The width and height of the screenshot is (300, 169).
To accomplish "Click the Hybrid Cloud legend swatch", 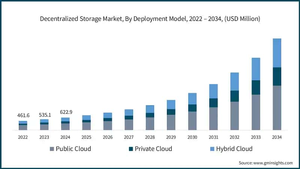I will point(212,149).
